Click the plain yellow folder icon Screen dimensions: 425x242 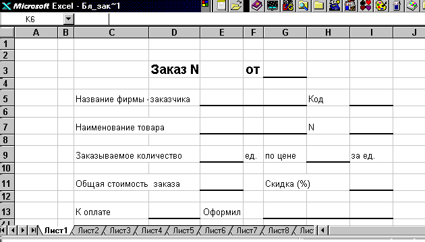[318, 5]
